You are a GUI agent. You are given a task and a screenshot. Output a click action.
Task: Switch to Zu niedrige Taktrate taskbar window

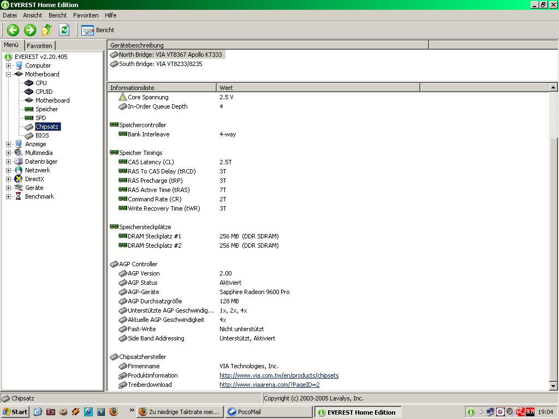[180, 412]
